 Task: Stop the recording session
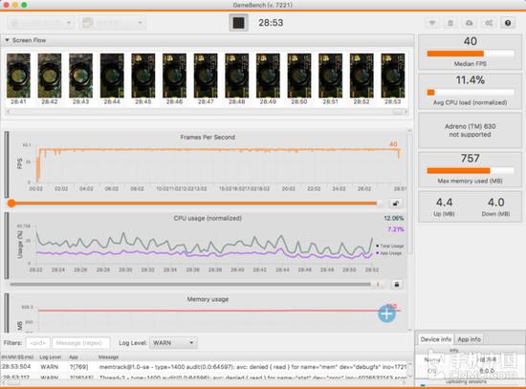point(238,23)
